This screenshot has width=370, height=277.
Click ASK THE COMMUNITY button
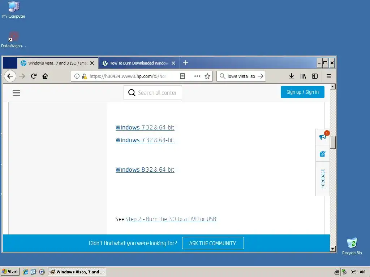point(213,243)
